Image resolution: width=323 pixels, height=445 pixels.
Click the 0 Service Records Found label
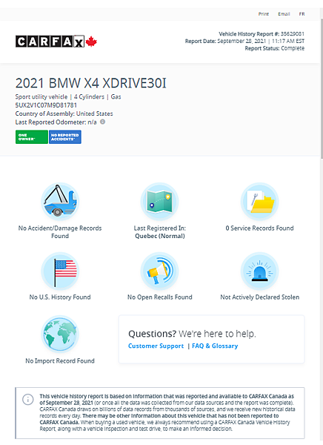pos(259,228)
